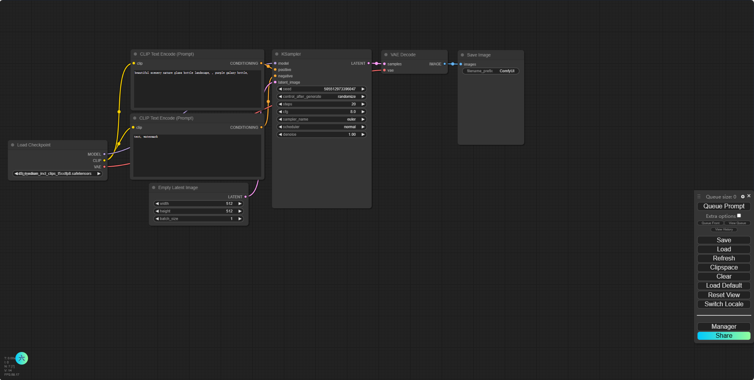Collapse the Empty Latent Image node via title dot

pyautogui.click(x=153, y=187)
